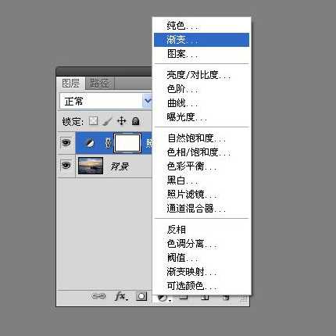Open the fx layer style button
The height and width of the screenshot is (336, 336).
point(121,296)
